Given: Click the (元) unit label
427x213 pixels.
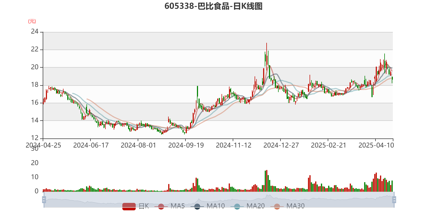Looking at the screenshot, I should (x=32, y=21).
